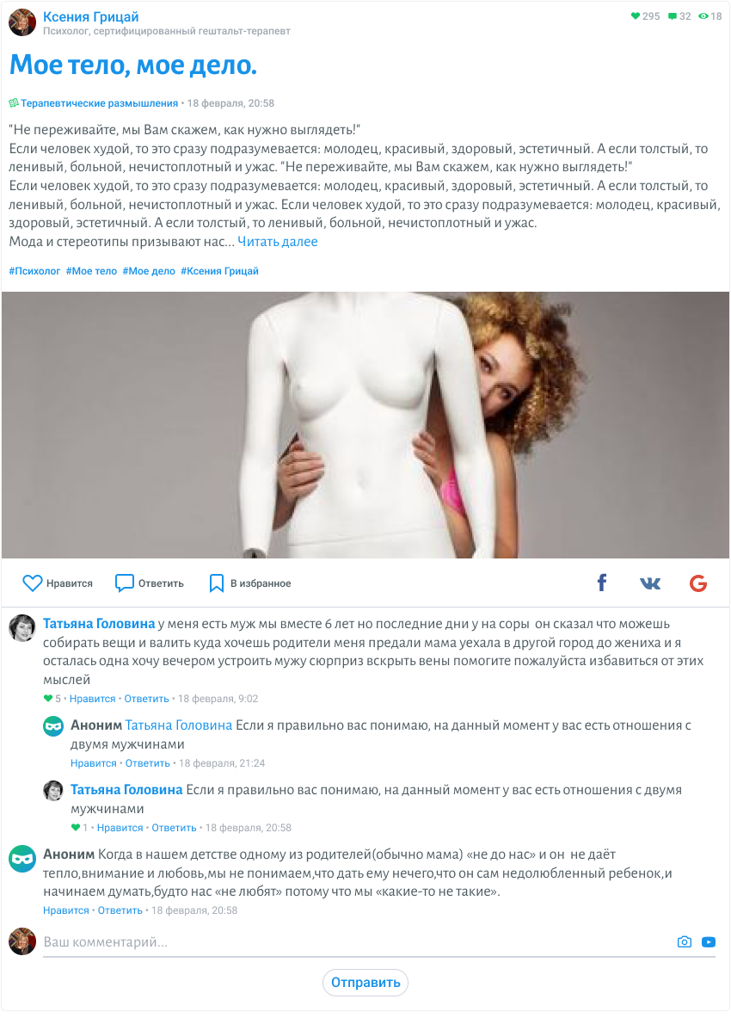Click the camera icon to attach photo
731x1024 pixels.
[684, 941]
